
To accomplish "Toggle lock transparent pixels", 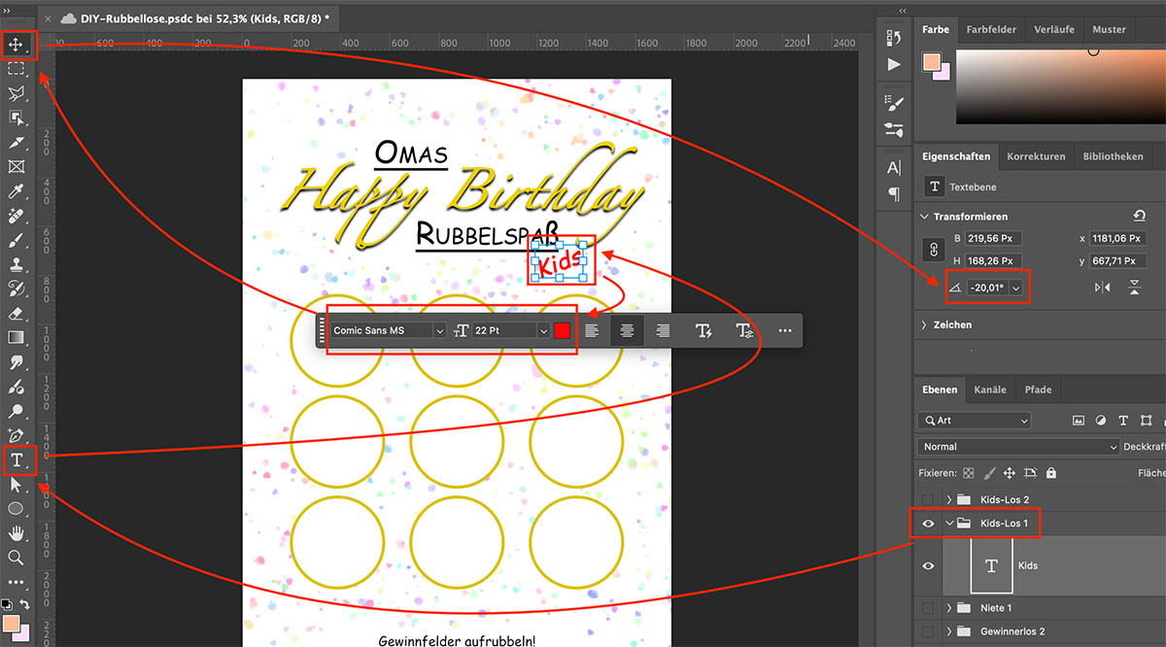I will 968,473.
